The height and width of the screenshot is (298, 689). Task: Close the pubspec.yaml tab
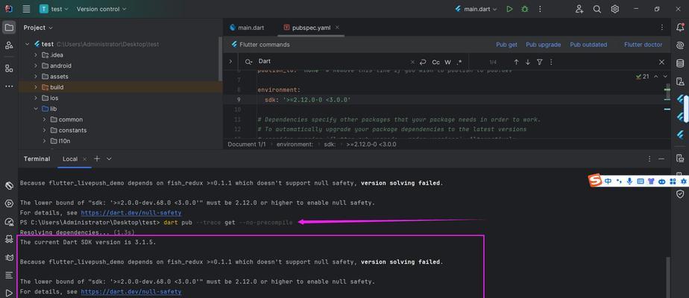click(x=337, y=28)
